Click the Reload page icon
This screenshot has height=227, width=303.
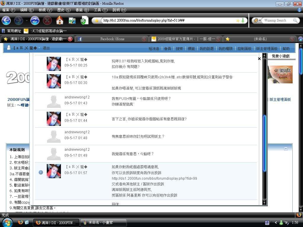click(35, 20)
